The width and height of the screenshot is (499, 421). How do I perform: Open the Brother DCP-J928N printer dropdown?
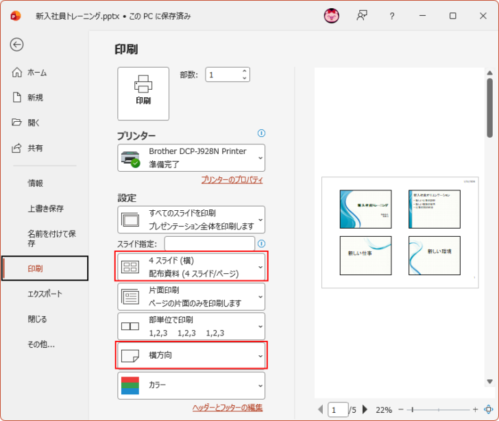pos(191,158)
